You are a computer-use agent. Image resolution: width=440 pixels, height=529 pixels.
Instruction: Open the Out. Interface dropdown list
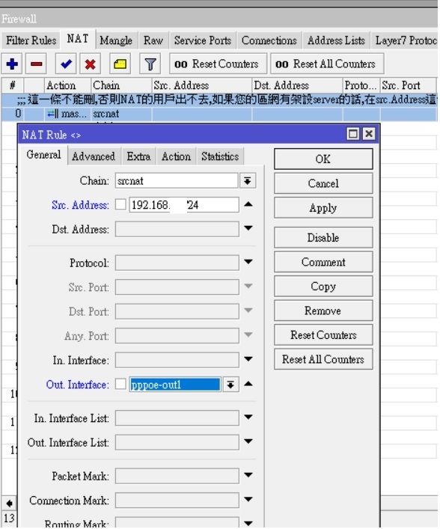(x=230, y=385)
